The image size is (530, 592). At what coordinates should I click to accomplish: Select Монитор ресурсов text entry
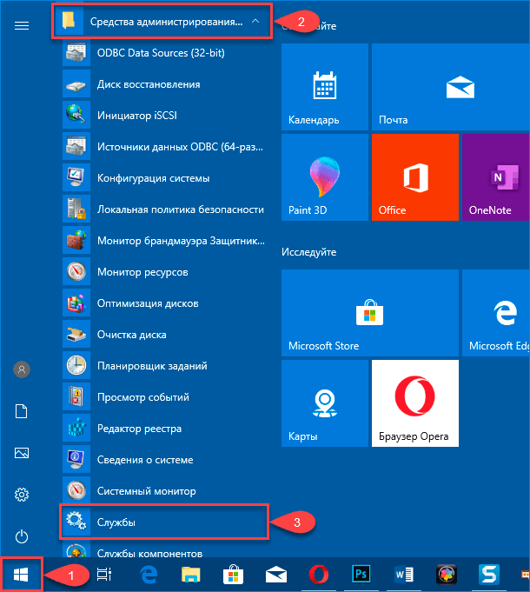(142, 272)
